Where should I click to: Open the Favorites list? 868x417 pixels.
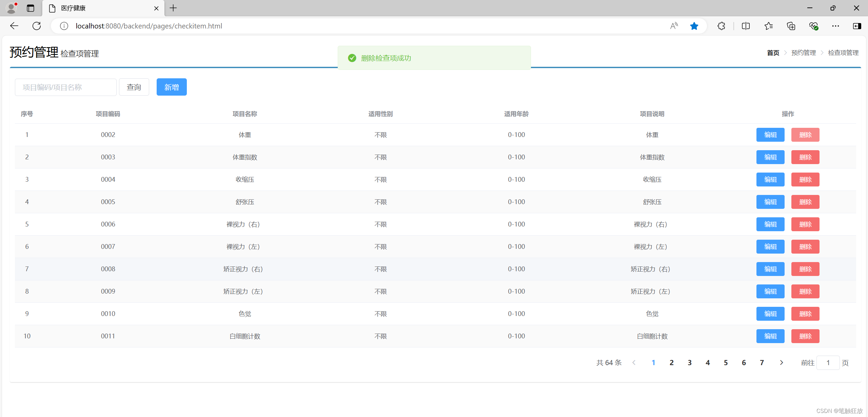768,26
